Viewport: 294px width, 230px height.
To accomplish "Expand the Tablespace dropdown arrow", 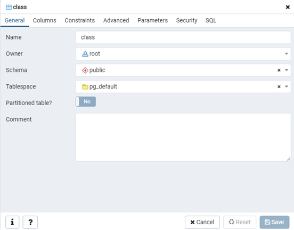I will coord(287,86).
